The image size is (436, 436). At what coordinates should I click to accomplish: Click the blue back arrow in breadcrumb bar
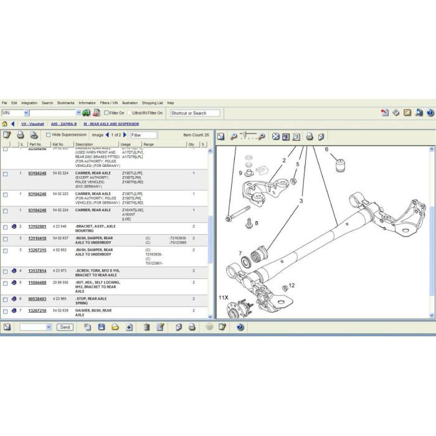13,124
